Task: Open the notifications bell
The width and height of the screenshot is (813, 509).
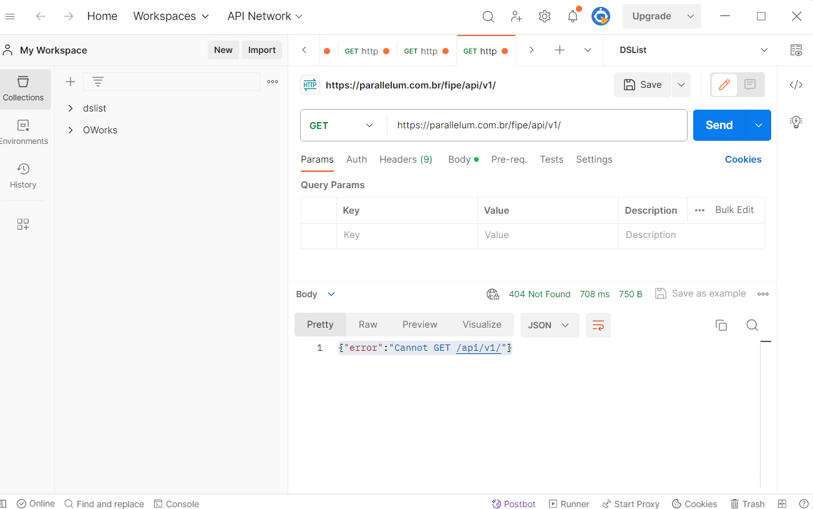Action: pyautogui.click(x=573, y=16)
